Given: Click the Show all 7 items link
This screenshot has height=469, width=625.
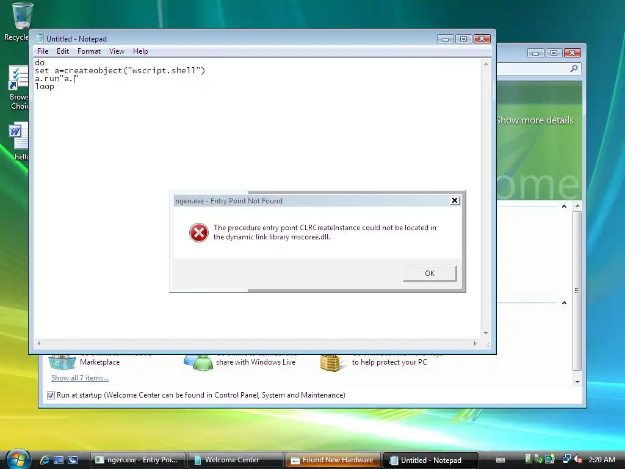Looking at the screenshot, I should (x=80, y=377).
